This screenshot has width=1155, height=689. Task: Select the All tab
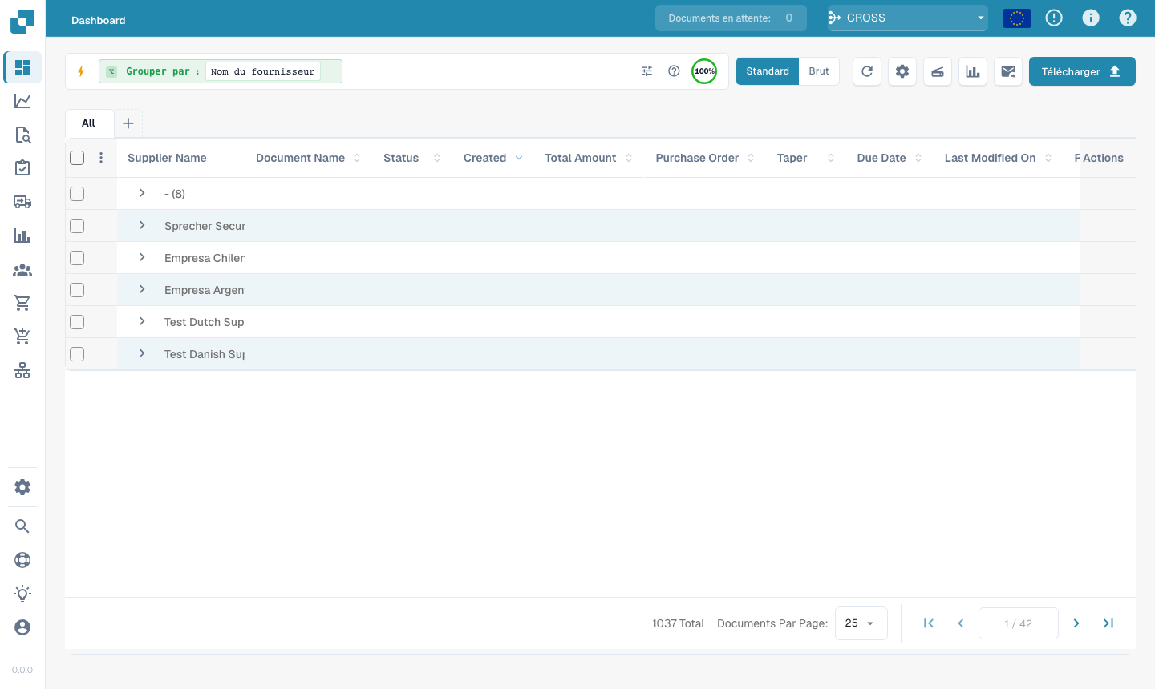coord(88,123)
